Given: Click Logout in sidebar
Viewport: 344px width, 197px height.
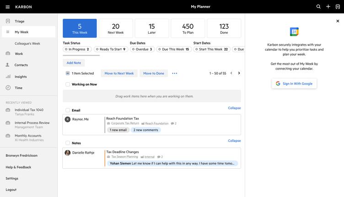Looking at the screenshot, I should [x=11, y=190].
